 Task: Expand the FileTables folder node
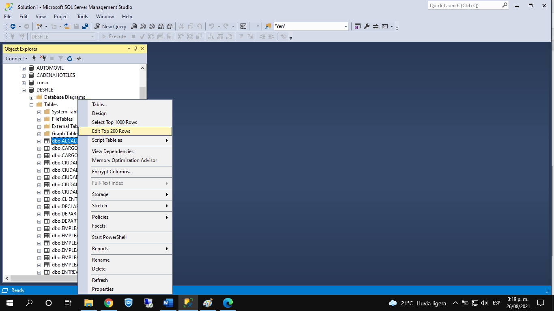39,119
